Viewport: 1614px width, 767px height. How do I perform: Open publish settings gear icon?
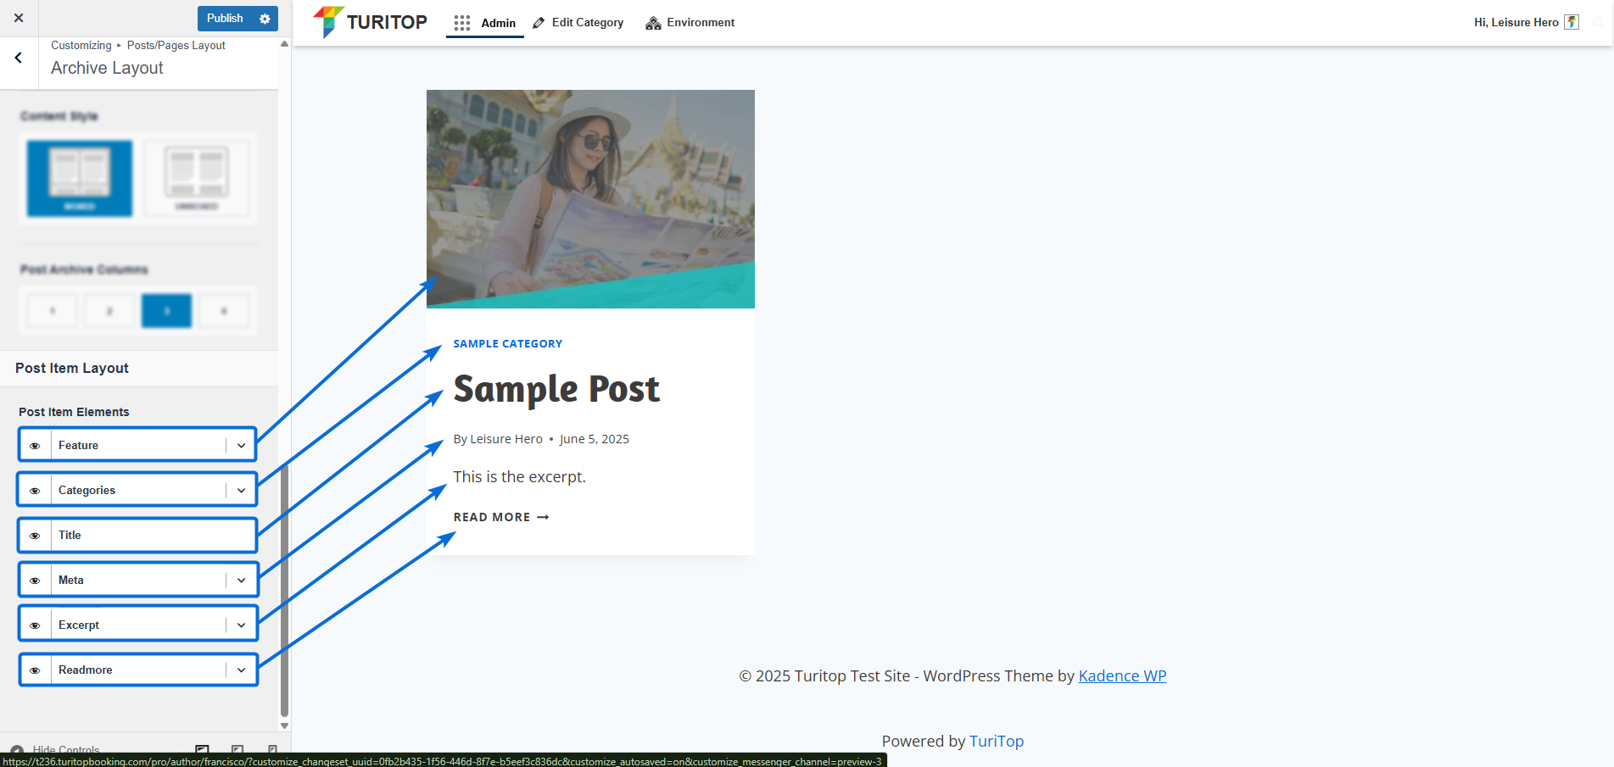(x=265, y=19)
